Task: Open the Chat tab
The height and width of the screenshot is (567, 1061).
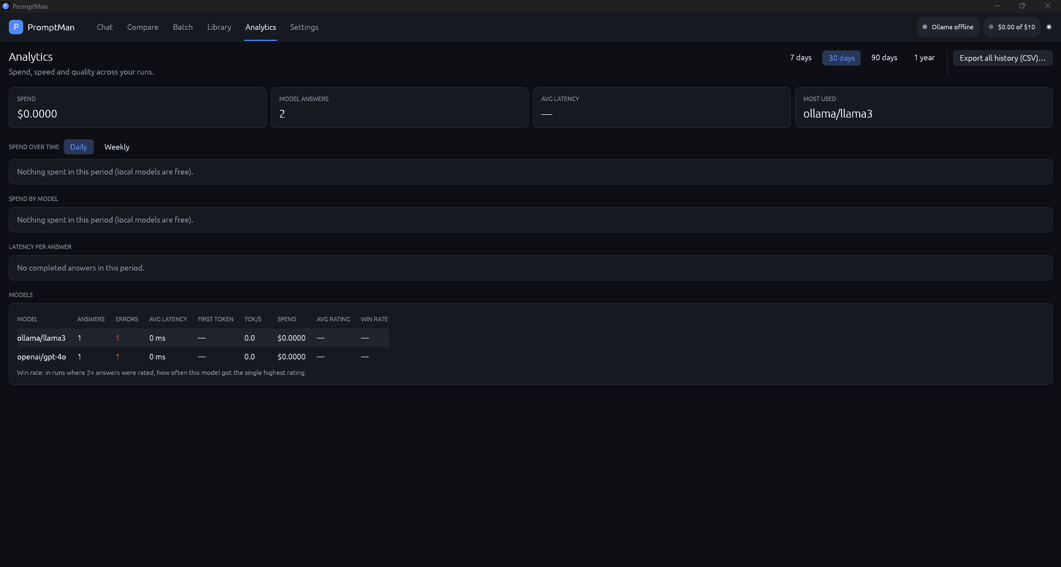Action: coord(104,27)
